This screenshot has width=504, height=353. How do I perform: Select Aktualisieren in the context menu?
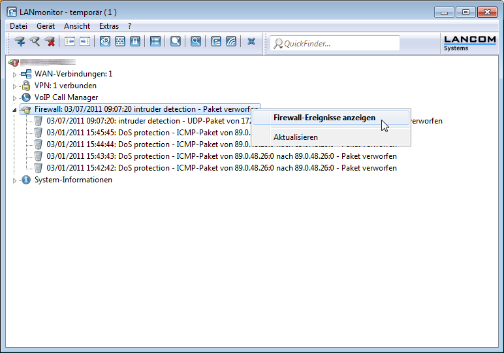[295, 137]
